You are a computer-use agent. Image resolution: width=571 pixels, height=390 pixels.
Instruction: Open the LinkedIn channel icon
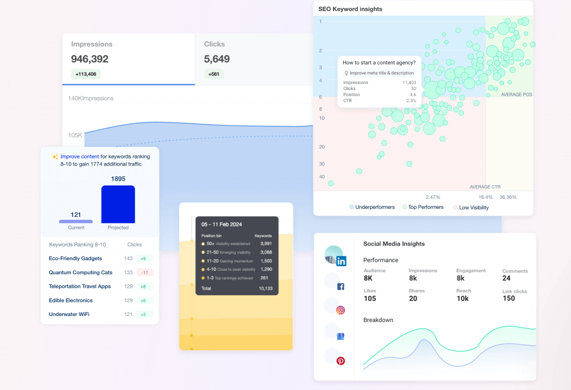tap(341, 261)
